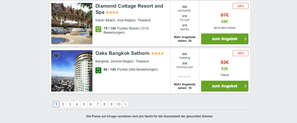
Task: Go to next page with arrow icon
Action: click(x=125, y=104)
